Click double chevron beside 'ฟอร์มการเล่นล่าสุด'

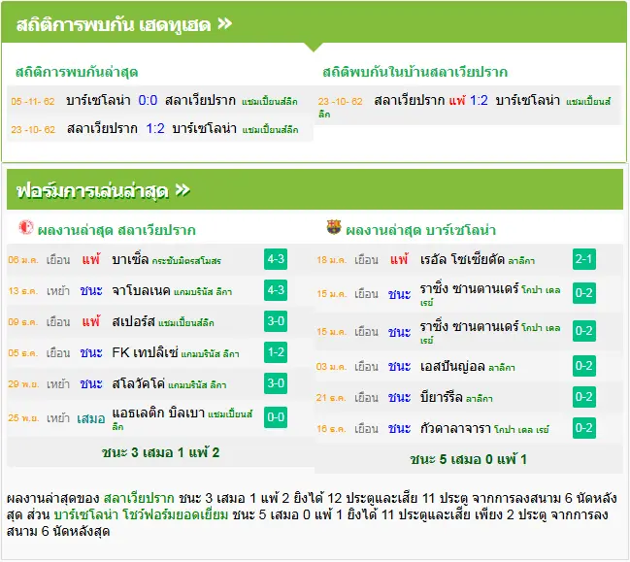click(x=182, y=190)
